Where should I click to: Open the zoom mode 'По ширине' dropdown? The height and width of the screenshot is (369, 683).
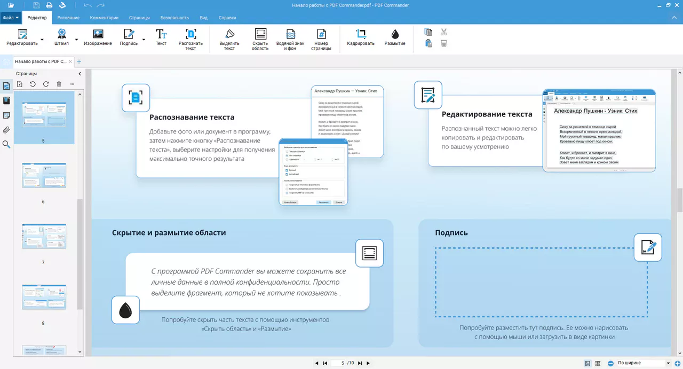[668, 363]
